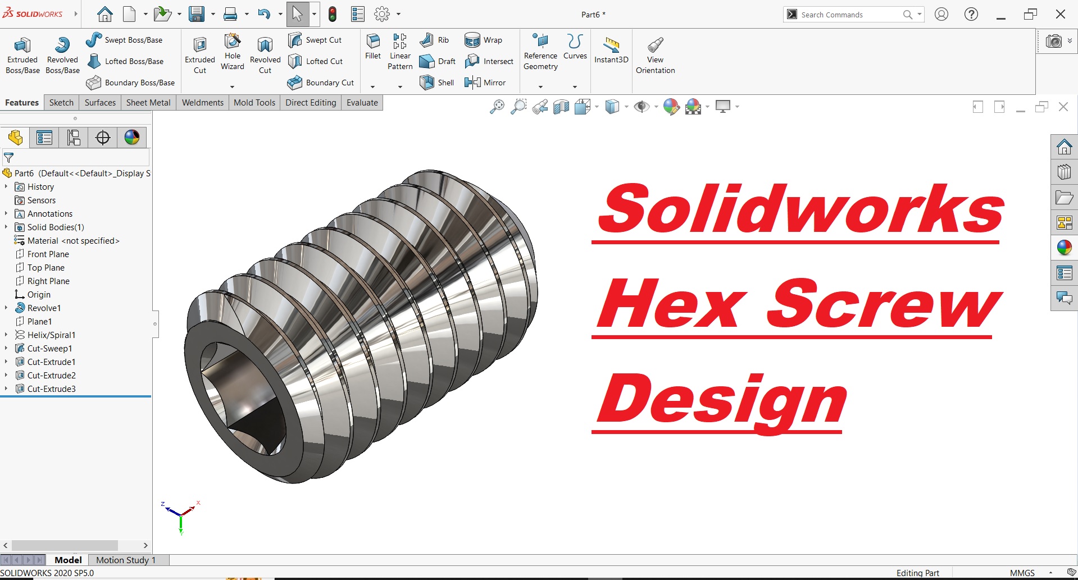Switch to the DisplayManager tab
Viewport: 1078px width, 580px height.
[x=132, y=138]
